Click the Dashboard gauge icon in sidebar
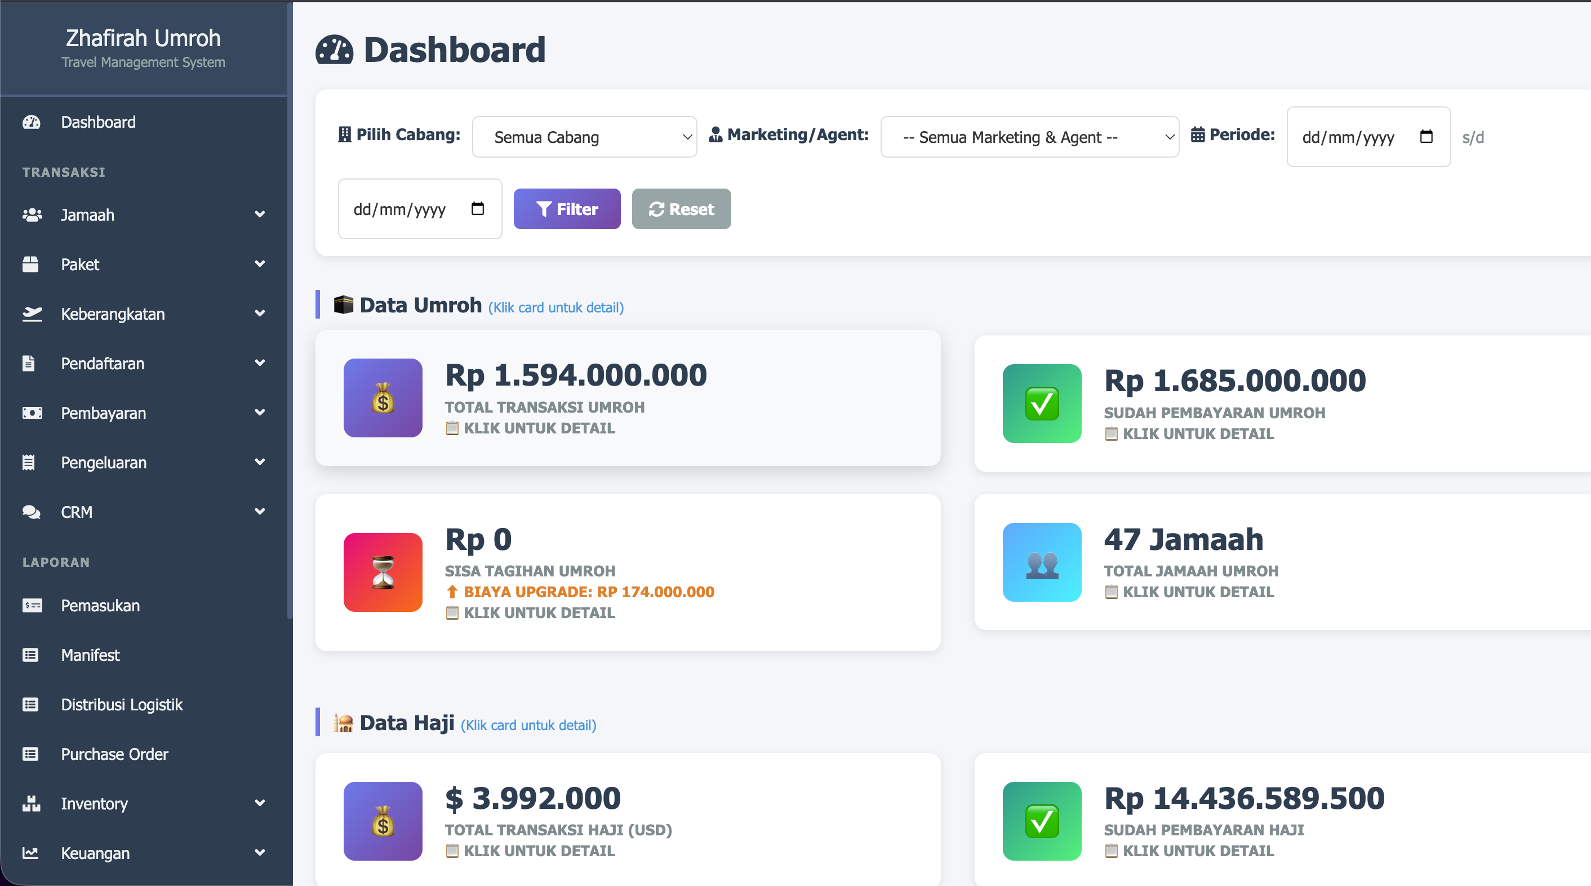 31,122
